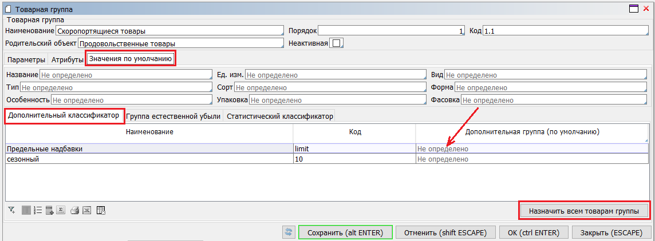Click the add filter funnel icon

(11, 210)
